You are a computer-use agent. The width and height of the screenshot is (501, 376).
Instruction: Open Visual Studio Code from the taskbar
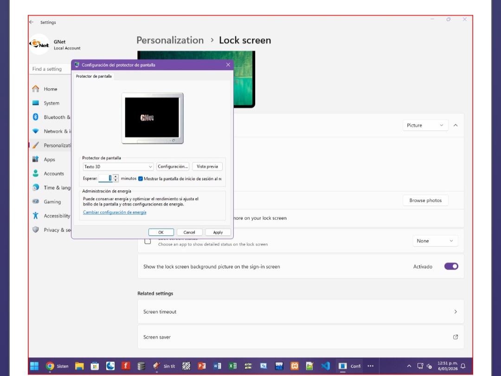325,366
